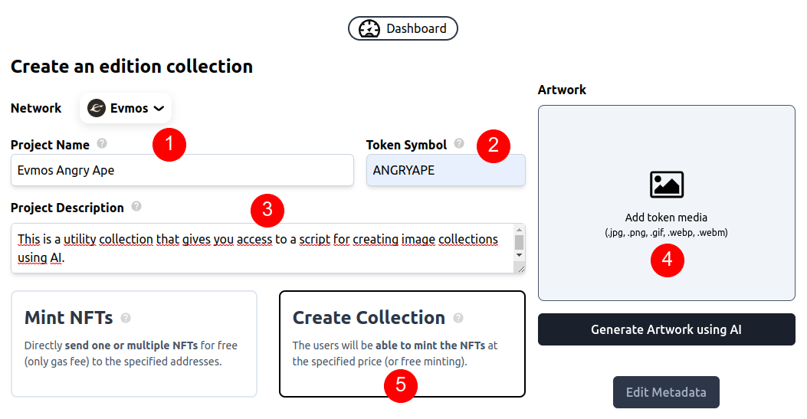The width and height of the screenshot is (807, 419).
Task: Click the Network label
Action: coord(36,109)
